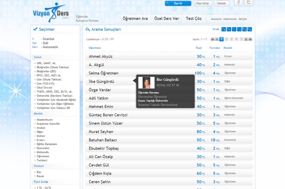Open the Sinem Üstün Yüzer row
The image size is (285, 189).
click(x=169, y=123)
